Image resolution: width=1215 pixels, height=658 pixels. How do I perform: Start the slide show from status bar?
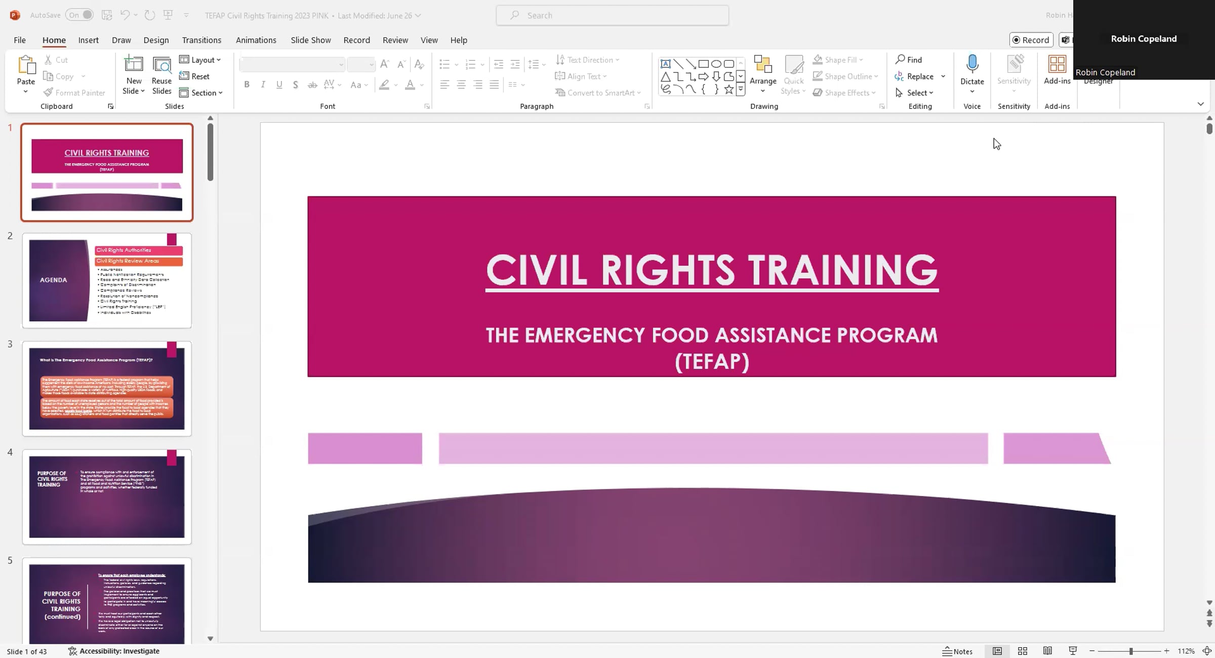point(1073,651)
